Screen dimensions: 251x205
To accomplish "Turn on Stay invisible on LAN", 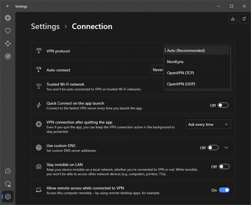I will [x=224, y=167].
